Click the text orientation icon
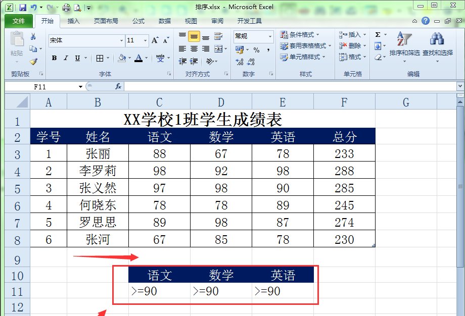 coord(210,61)
